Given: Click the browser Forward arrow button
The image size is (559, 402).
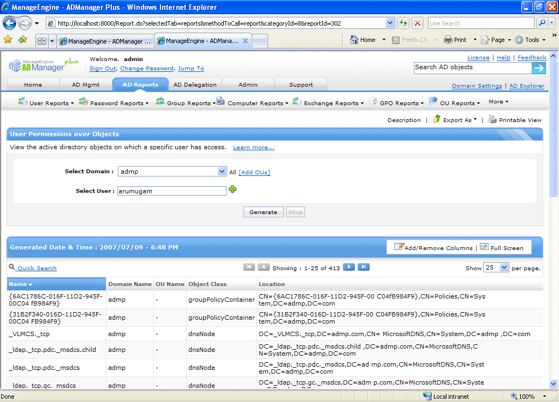Looking at the screenshot, I should click(25, 23).
